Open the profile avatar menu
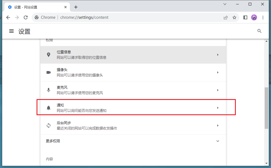 pos(254,17)
